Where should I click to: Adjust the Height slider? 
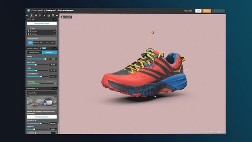coord(37,71)
